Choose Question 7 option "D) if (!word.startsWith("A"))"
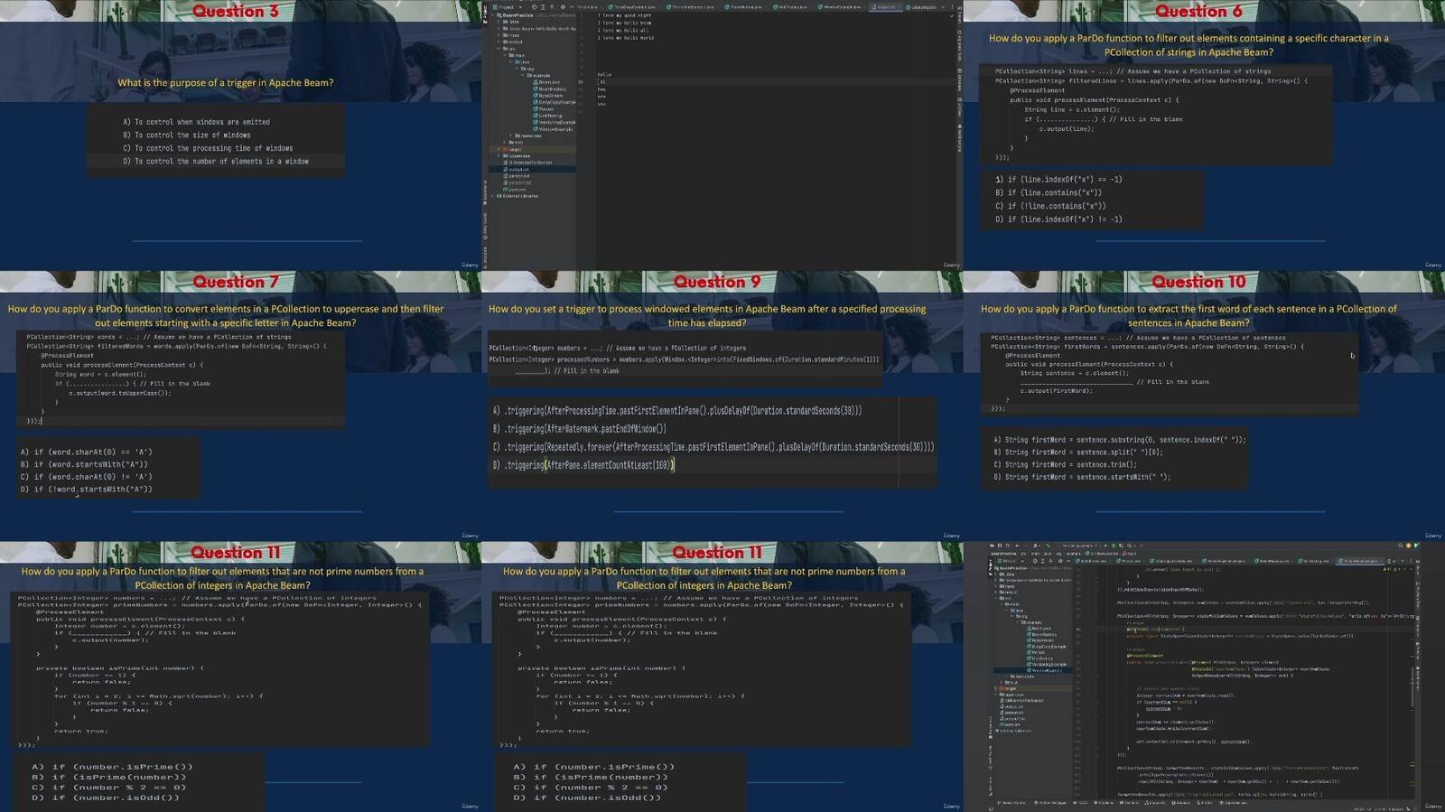The image size is (1445, 812). [87, 490]
